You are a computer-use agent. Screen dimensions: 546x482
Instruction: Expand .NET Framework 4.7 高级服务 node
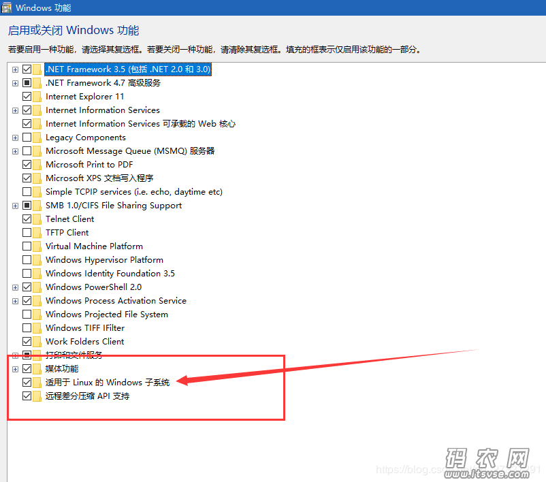(15, 83)
